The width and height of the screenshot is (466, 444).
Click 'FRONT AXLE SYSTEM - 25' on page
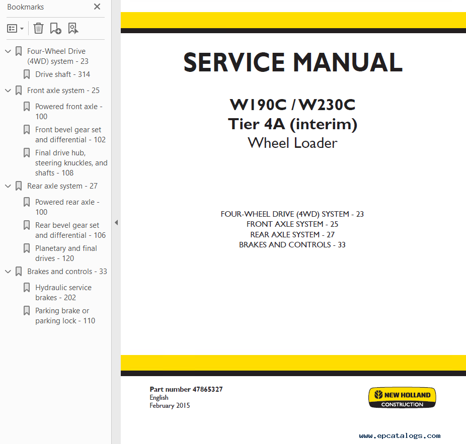[292, 224]
